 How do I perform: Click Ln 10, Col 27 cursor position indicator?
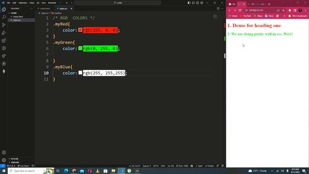point(135,166)
